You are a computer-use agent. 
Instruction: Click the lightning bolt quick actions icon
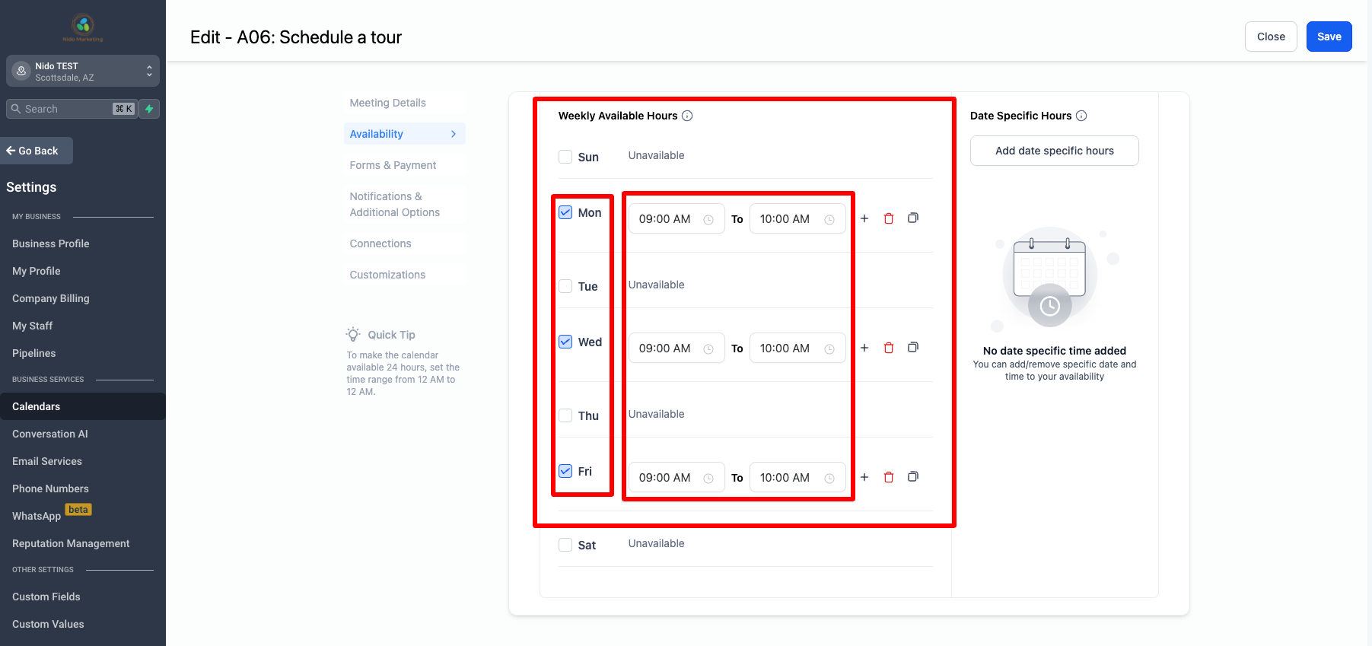pyautogui.click(x=150, y=109)
